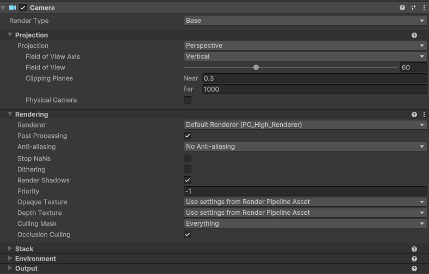Open Camera component presets icon
429x274 pixels.
[413, 8]
